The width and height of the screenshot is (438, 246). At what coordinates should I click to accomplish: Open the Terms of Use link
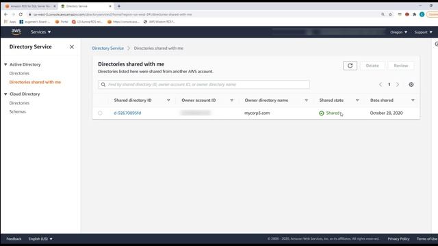(x=427, y=238)
